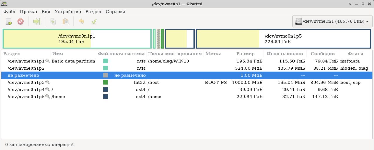Select the /dev/nvme0n1p1 partition row

[187, 61]
